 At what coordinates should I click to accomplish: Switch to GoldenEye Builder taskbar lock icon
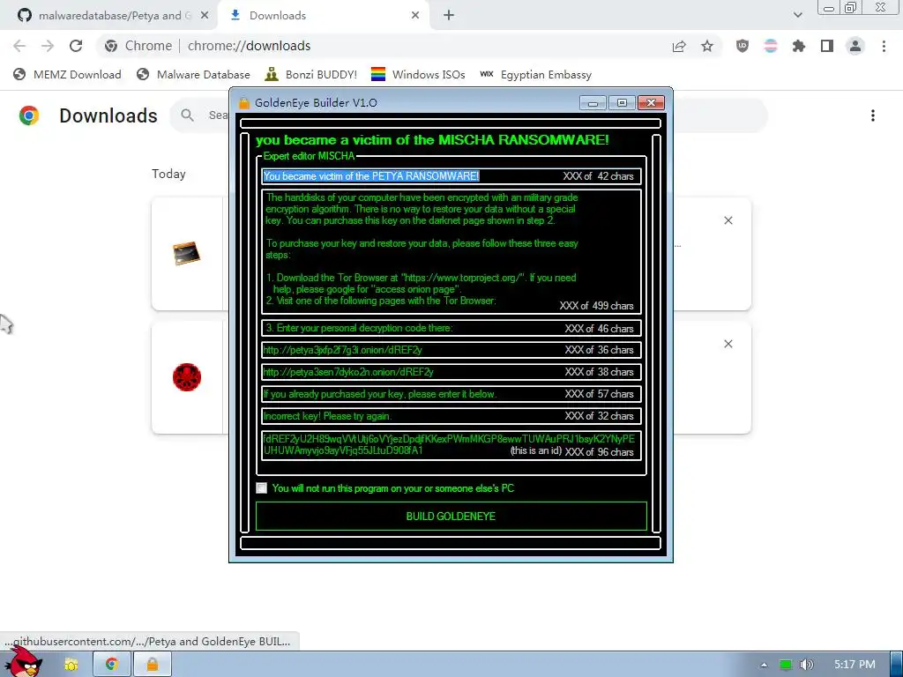tap(152, 665)
